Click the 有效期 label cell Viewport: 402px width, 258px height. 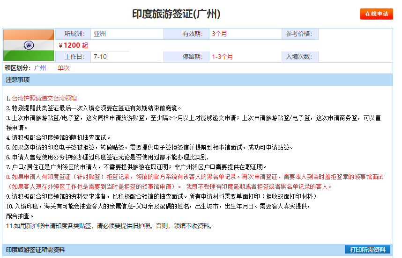click(186, 34)
